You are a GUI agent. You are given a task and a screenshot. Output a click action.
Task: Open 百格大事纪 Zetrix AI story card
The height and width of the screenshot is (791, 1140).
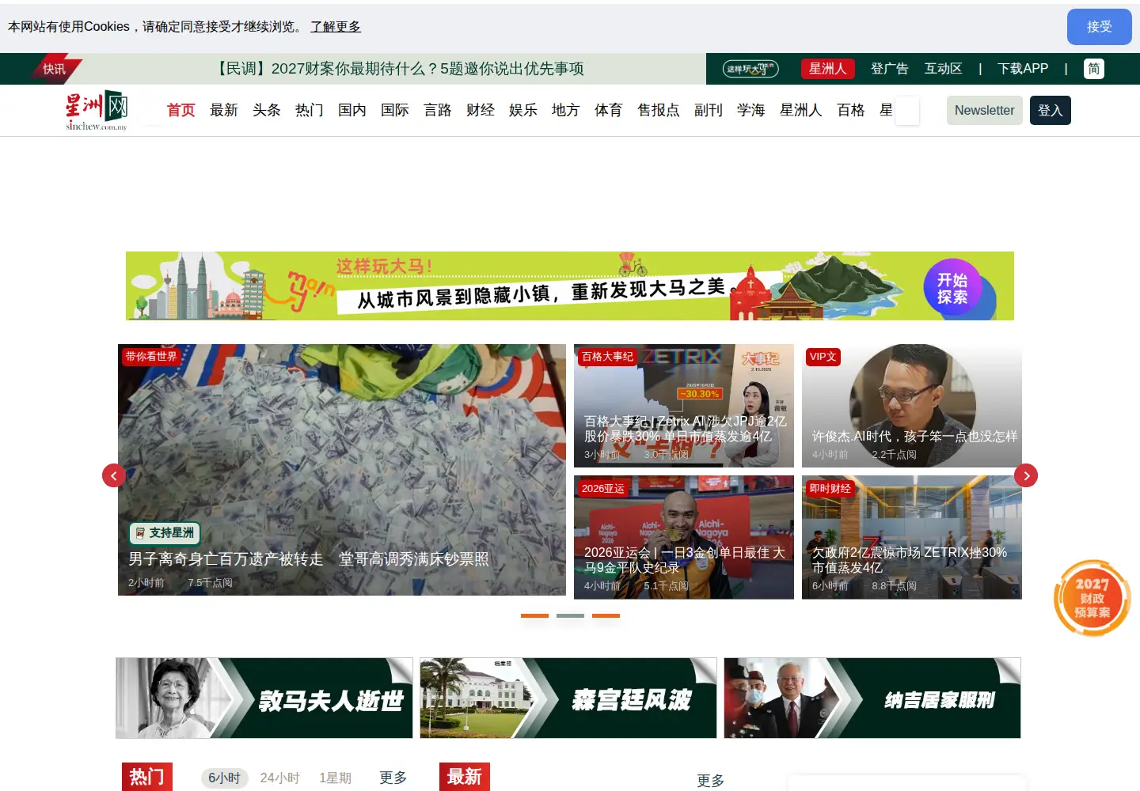coord(684,406)
